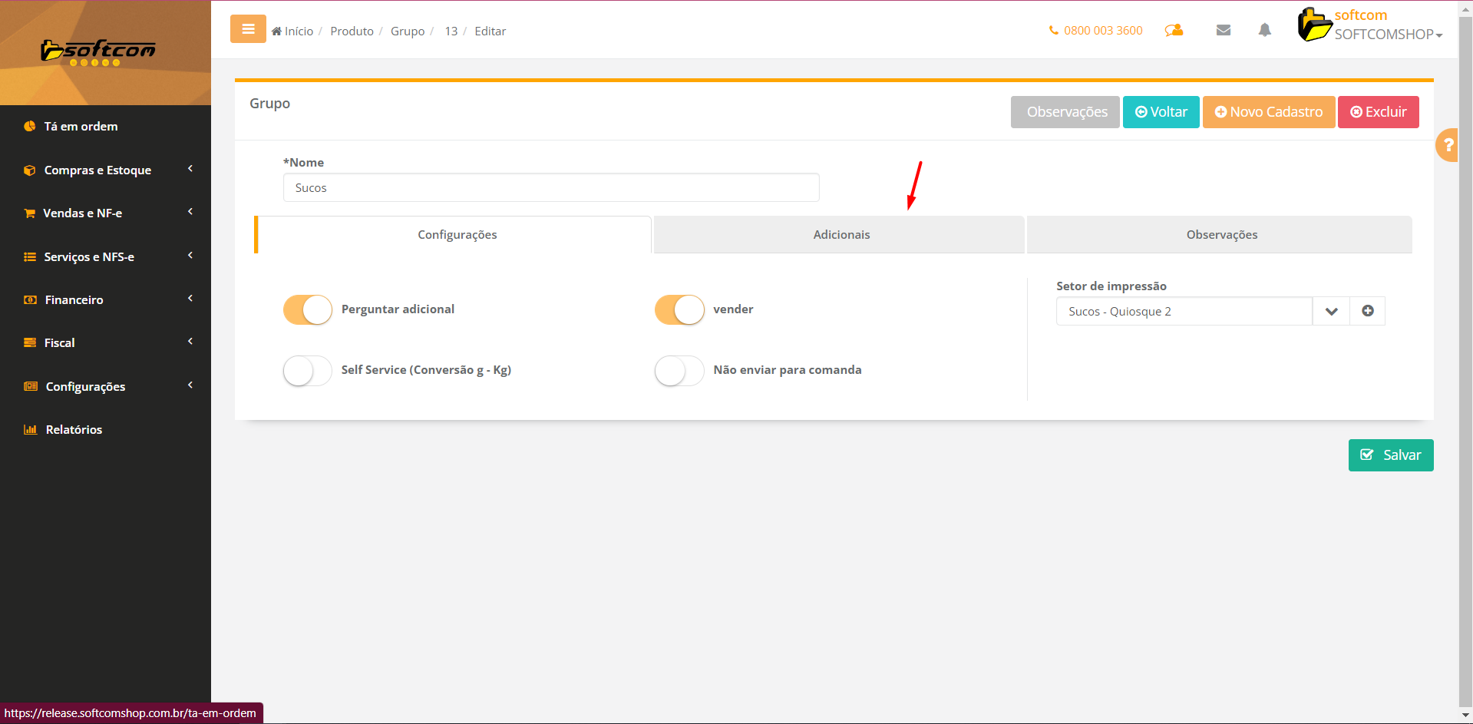This screenshot has height=724, width=1473.
Task: Click the Softcom logo in sidebar
Action: [98, 52]
